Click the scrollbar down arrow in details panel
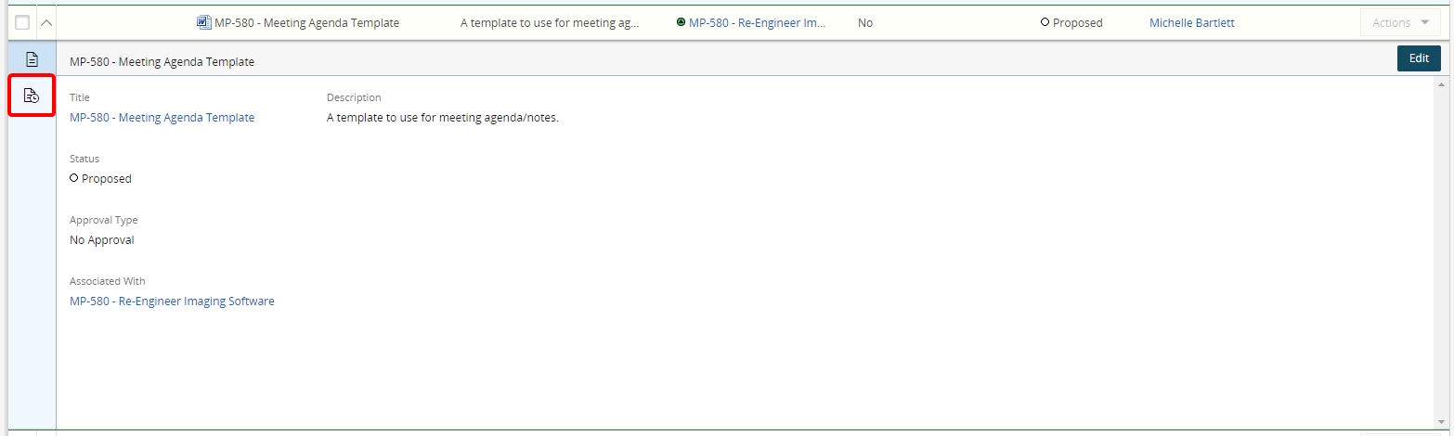The height and width of the screenshot is (436, 1454). click(1441, 420)
